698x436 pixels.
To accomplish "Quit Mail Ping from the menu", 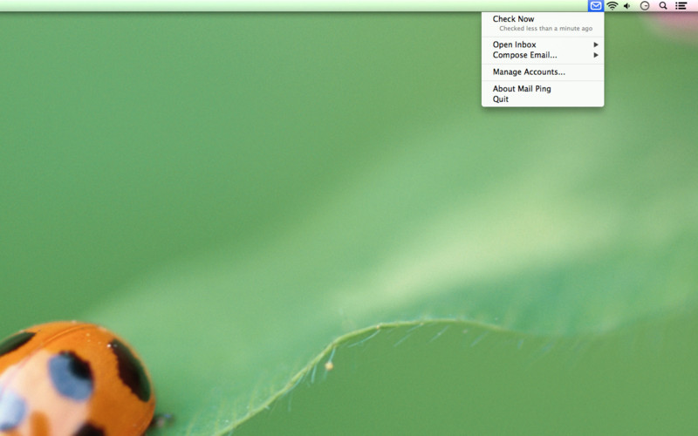I will click(543, 99).
